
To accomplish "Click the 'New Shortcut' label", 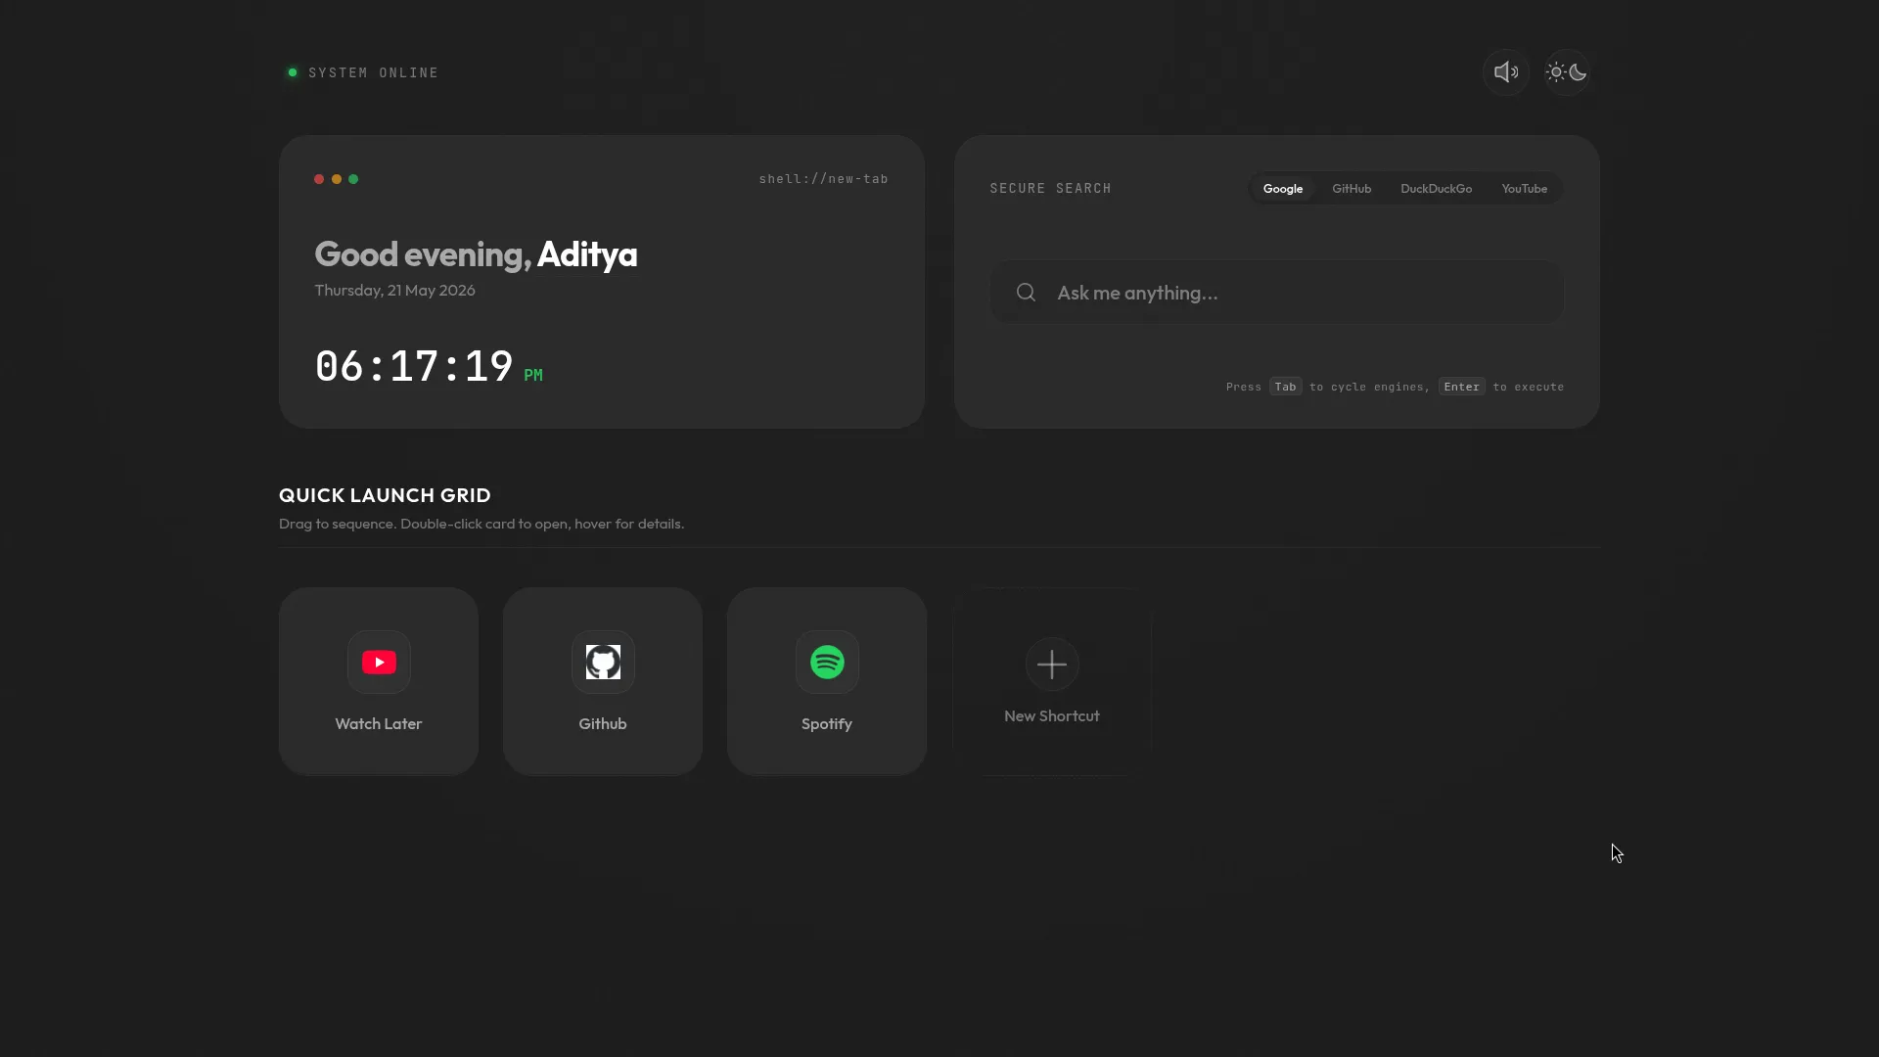I will [x=1052, y=716].
